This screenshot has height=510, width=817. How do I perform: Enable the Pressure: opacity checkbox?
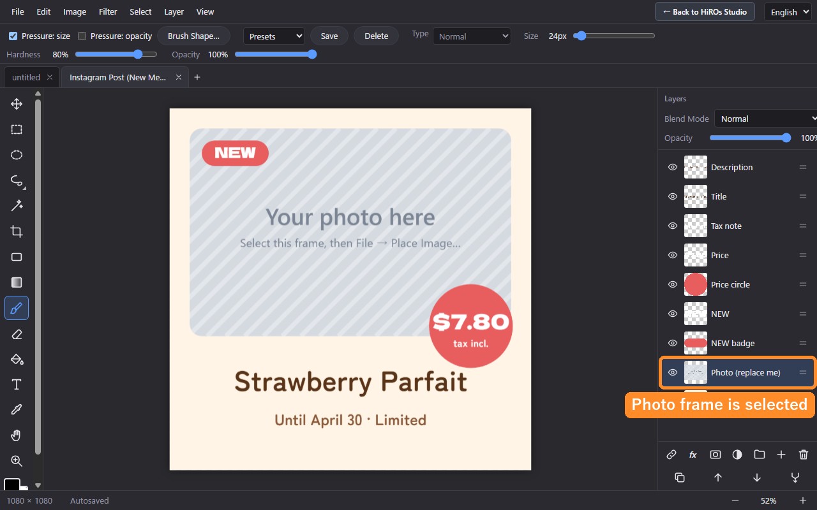click(82, 36)
